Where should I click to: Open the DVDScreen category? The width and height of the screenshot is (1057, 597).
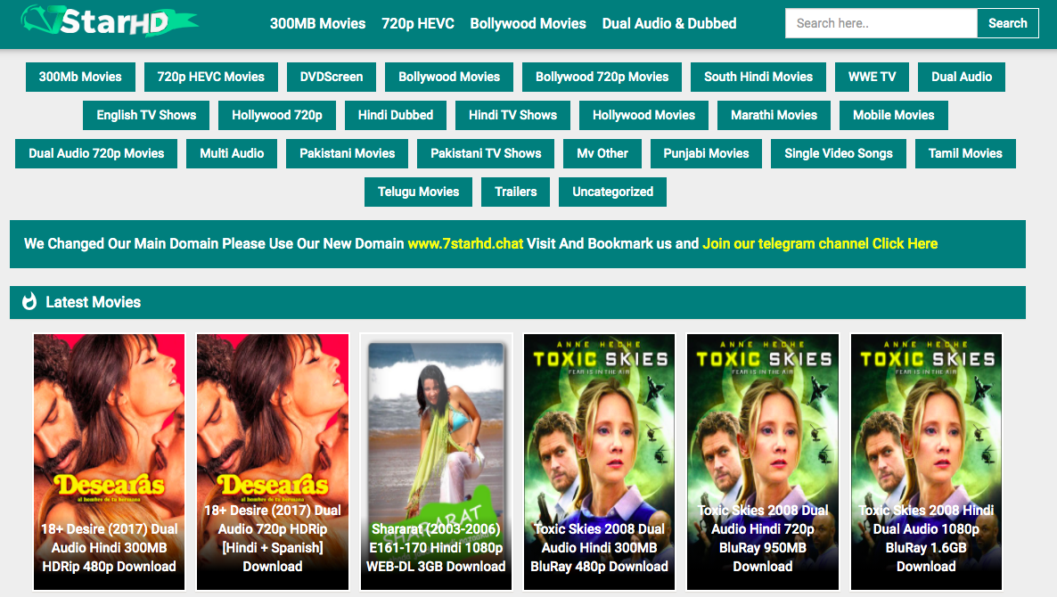332,77
